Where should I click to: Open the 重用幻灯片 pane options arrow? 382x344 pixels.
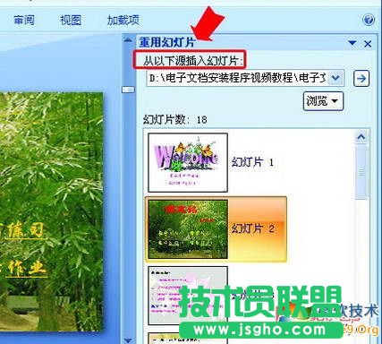352,43
